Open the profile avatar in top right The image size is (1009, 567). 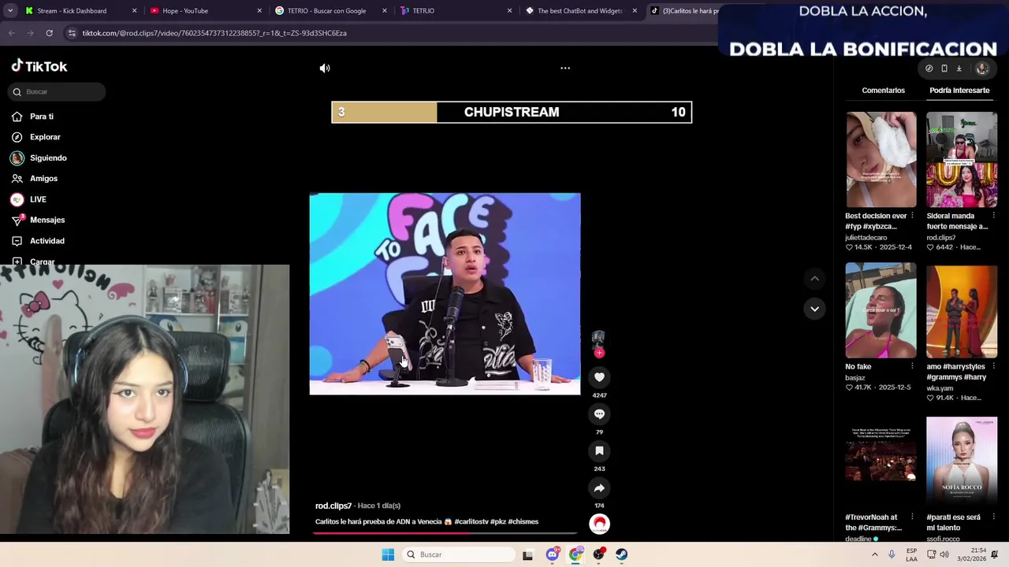tap(982, 69)
